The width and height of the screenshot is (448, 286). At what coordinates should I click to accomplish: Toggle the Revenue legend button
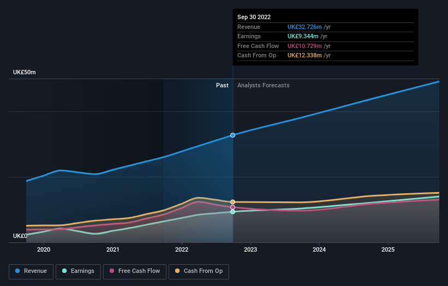[x=31, y=271]
